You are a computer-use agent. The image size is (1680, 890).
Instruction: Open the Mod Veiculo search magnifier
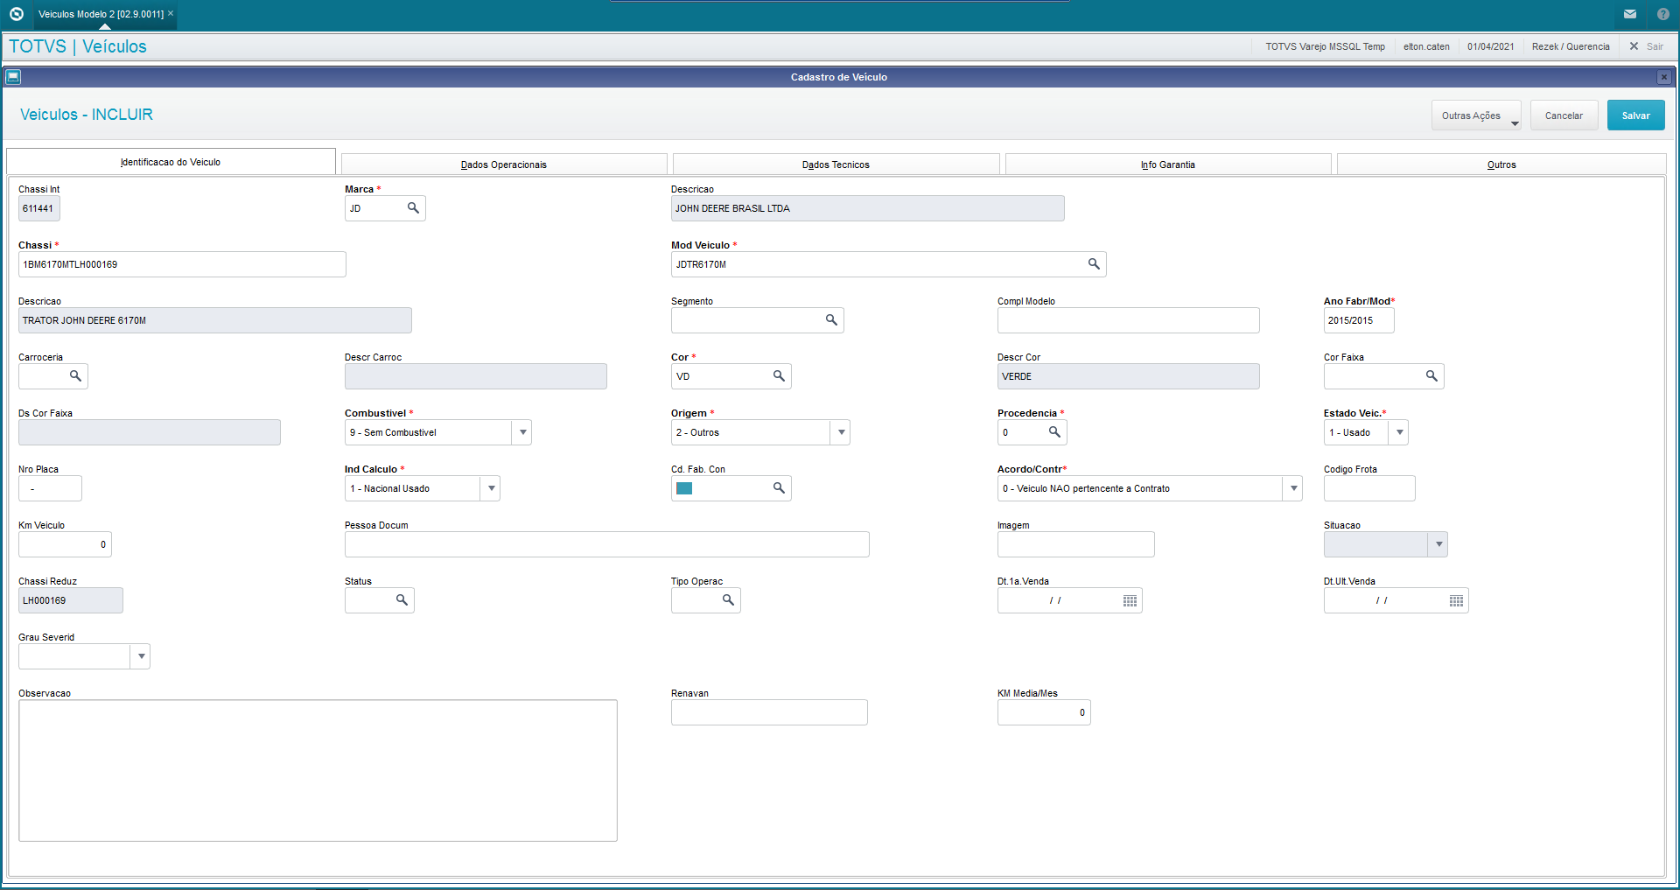(x=1094, y=264)
